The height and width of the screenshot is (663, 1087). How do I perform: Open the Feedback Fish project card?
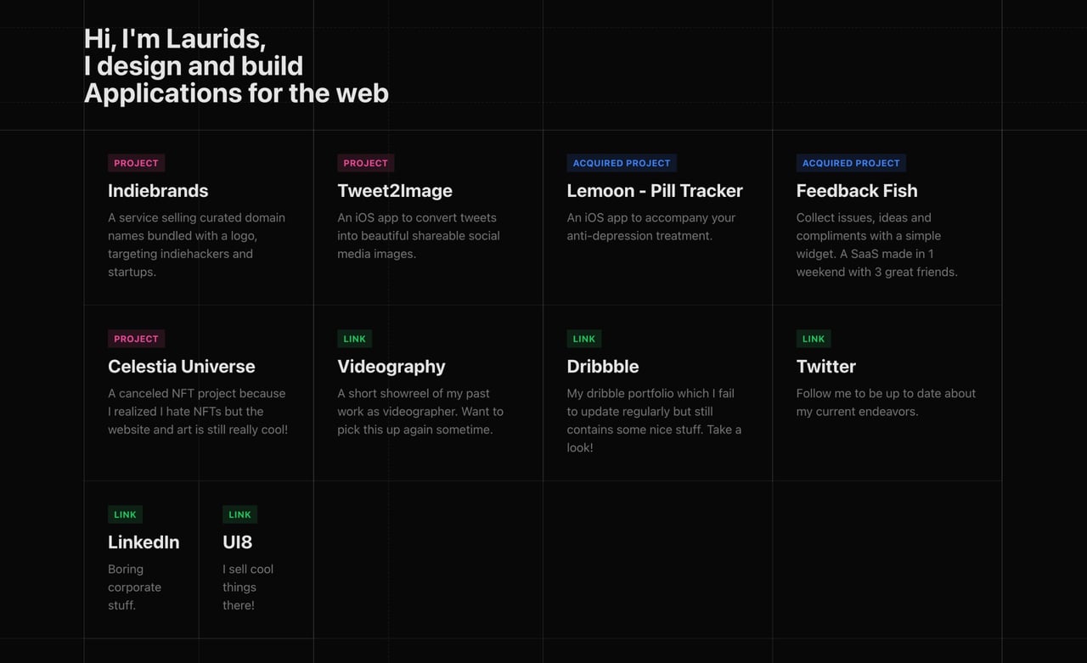[857, 190]
